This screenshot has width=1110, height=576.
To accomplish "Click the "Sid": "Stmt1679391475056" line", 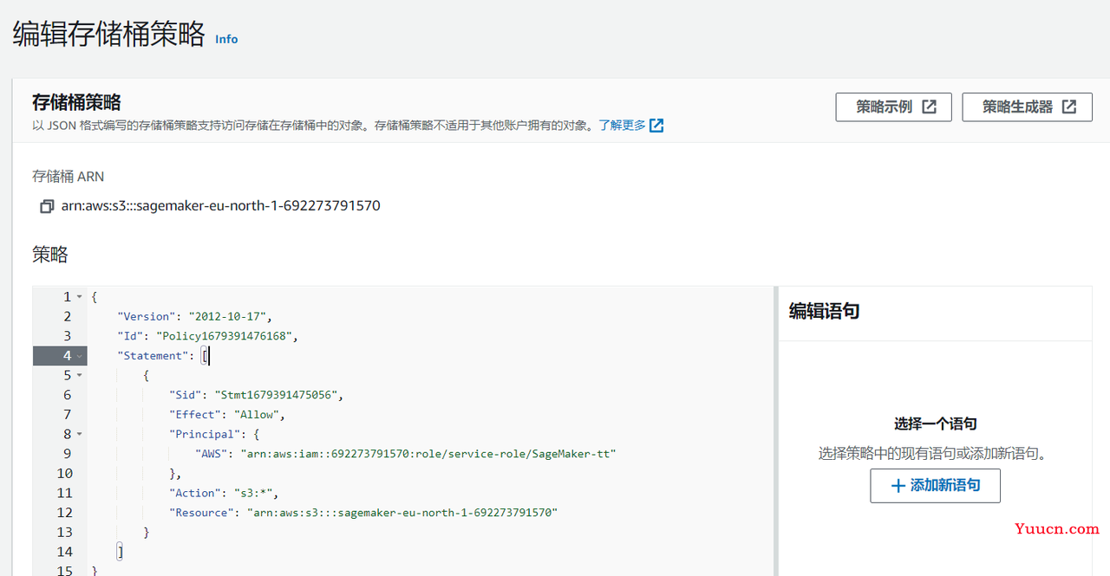I will tap(257, 395).
